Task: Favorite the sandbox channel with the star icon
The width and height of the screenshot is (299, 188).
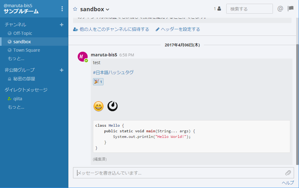Action: [x=75, y=9]
